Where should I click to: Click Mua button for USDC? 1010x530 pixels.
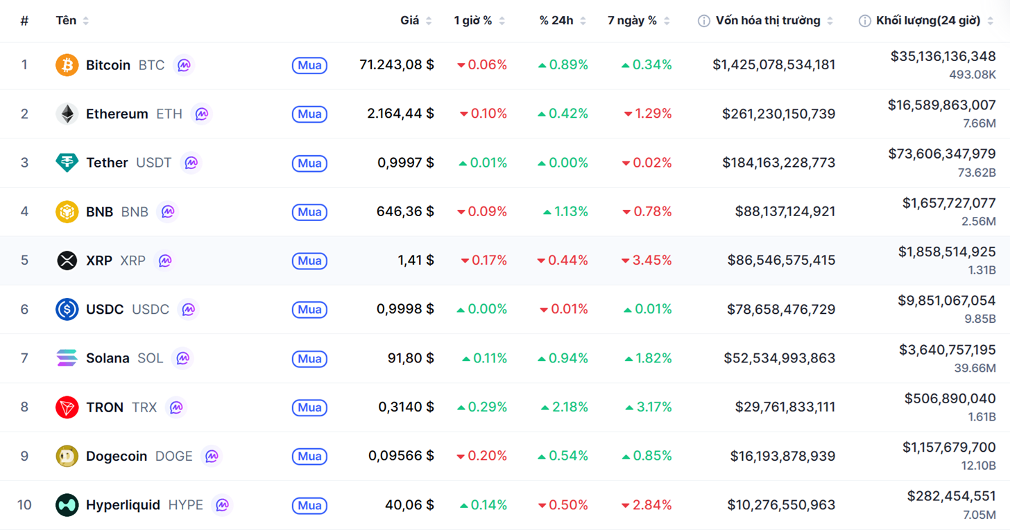point(309,310)
